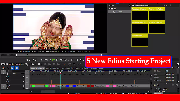
Task: Click the New Sequence icon
Action: 27,64
